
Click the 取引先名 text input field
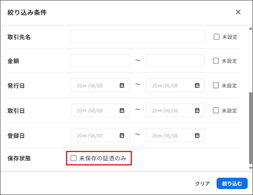138,37
